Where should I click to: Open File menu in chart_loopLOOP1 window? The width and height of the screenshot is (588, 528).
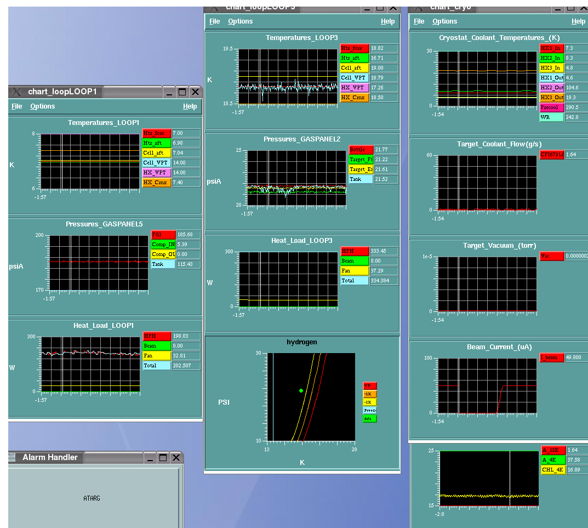pyautogui.click(x=17, y=106)
